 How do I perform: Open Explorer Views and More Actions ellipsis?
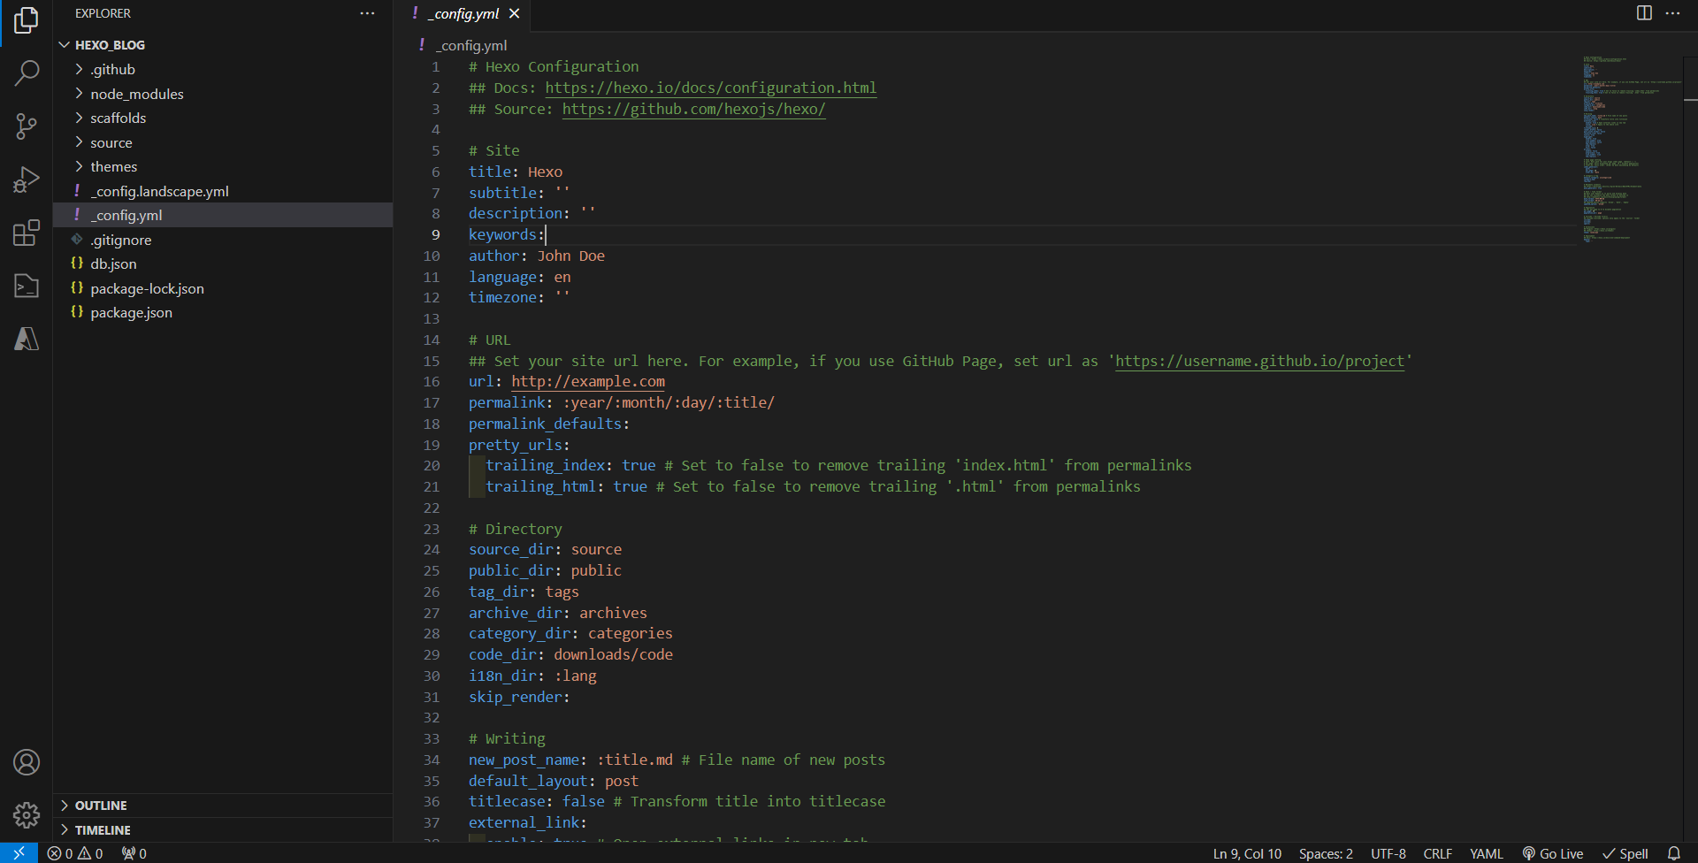point(367,13)
